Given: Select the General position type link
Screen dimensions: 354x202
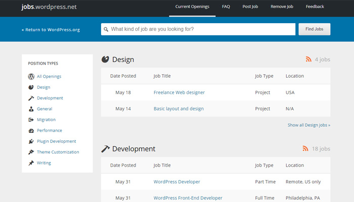Looking at the screenshot, I should point(45,109).
